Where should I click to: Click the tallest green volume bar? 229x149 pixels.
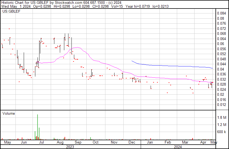(x=37, y=127)
